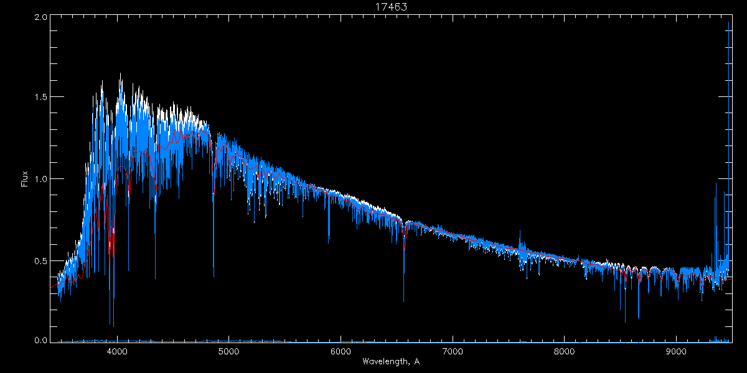Click the 9000 wavelength tick label
This screenshot has width=747, height=373.
point(677,351)
